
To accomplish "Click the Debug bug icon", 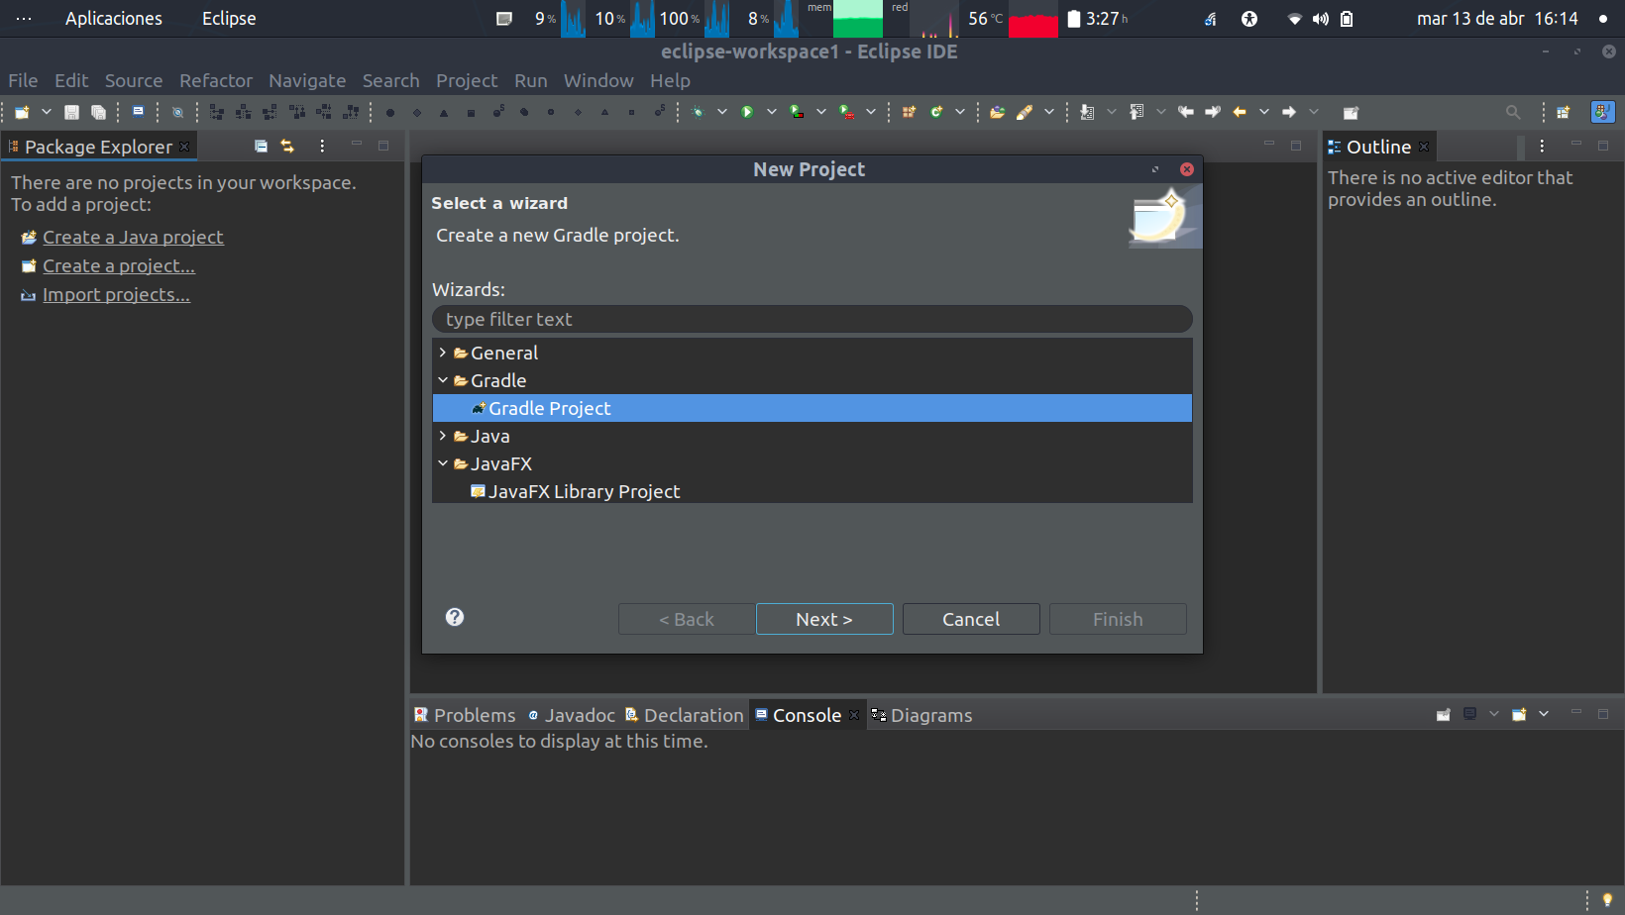I will pyautogui.click(x=698, y=112).
